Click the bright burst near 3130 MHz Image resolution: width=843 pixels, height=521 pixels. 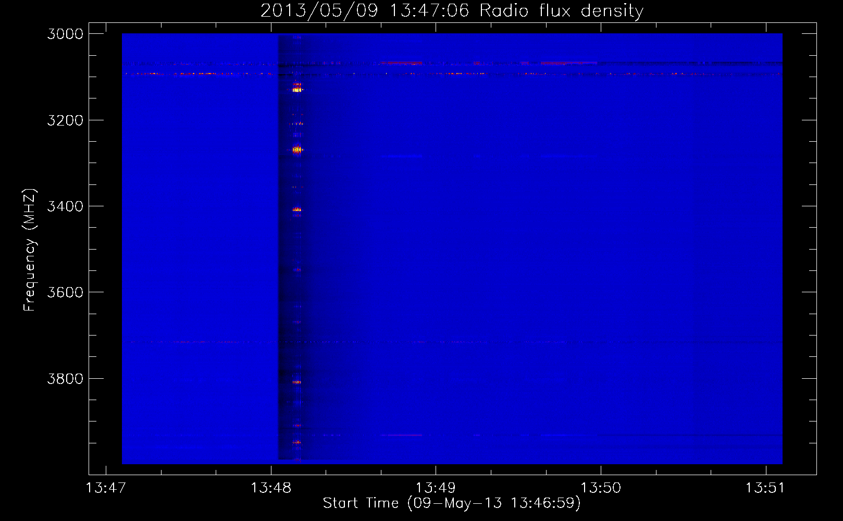click(x=296, y=90)
